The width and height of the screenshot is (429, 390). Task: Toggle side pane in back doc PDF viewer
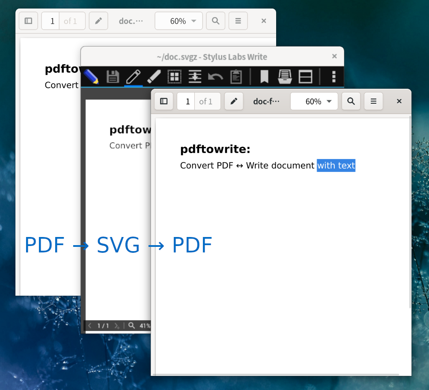pyautogui.click(x=28, y=21)
